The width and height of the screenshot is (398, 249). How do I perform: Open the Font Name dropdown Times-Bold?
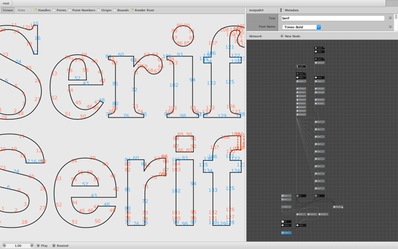click(x=302, y=27)
